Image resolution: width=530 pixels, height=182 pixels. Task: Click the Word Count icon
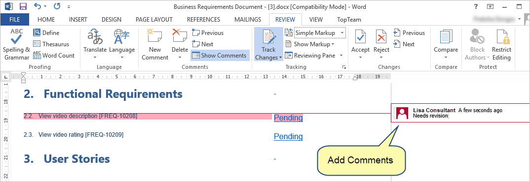click(x=37, y=55)
